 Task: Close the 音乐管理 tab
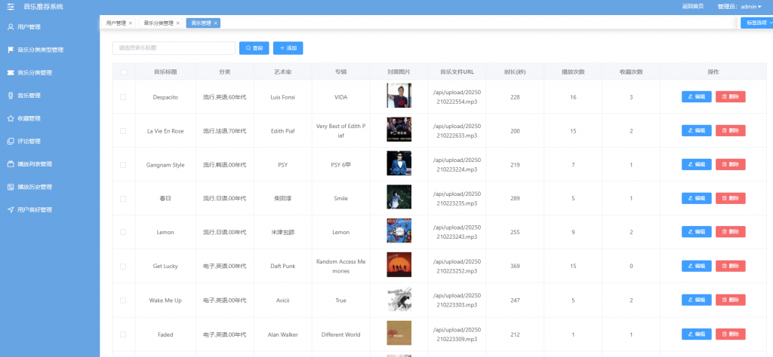click(215, 23)
